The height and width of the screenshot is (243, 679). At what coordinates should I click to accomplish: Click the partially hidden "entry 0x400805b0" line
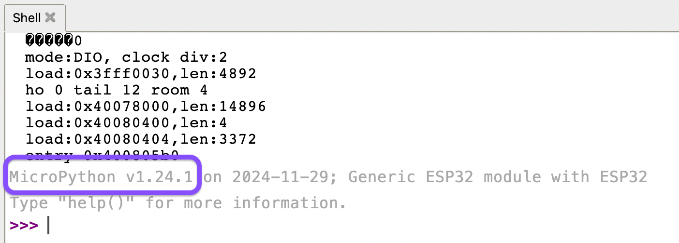[x=102, y=154]
